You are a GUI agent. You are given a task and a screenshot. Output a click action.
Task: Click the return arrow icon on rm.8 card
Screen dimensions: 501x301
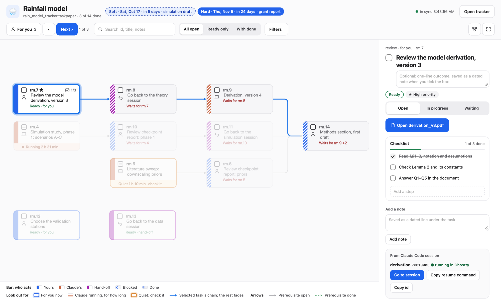pyautogui.click(x=120, y=98)
